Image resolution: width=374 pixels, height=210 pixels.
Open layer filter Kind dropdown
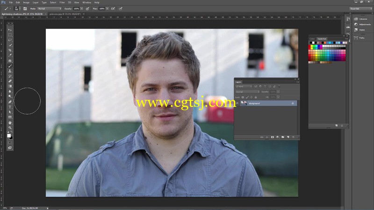tap(244, 86)
